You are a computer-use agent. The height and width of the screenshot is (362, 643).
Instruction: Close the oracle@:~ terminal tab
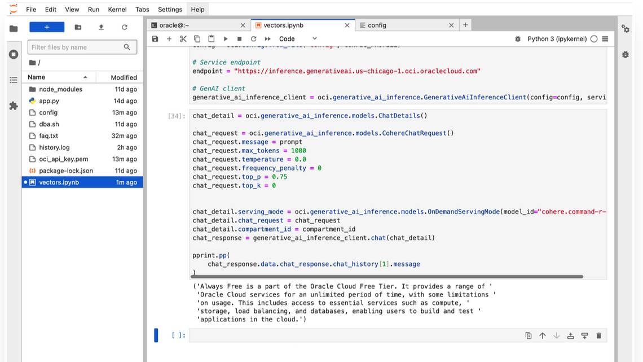click(x=243, y=25)
